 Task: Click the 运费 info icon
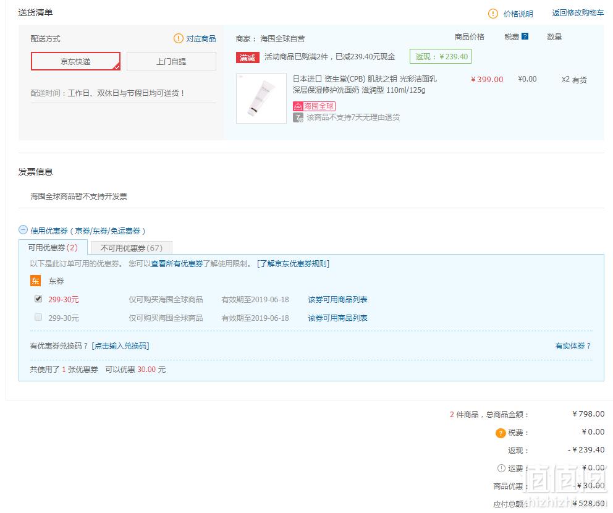[x=501, y=468]
